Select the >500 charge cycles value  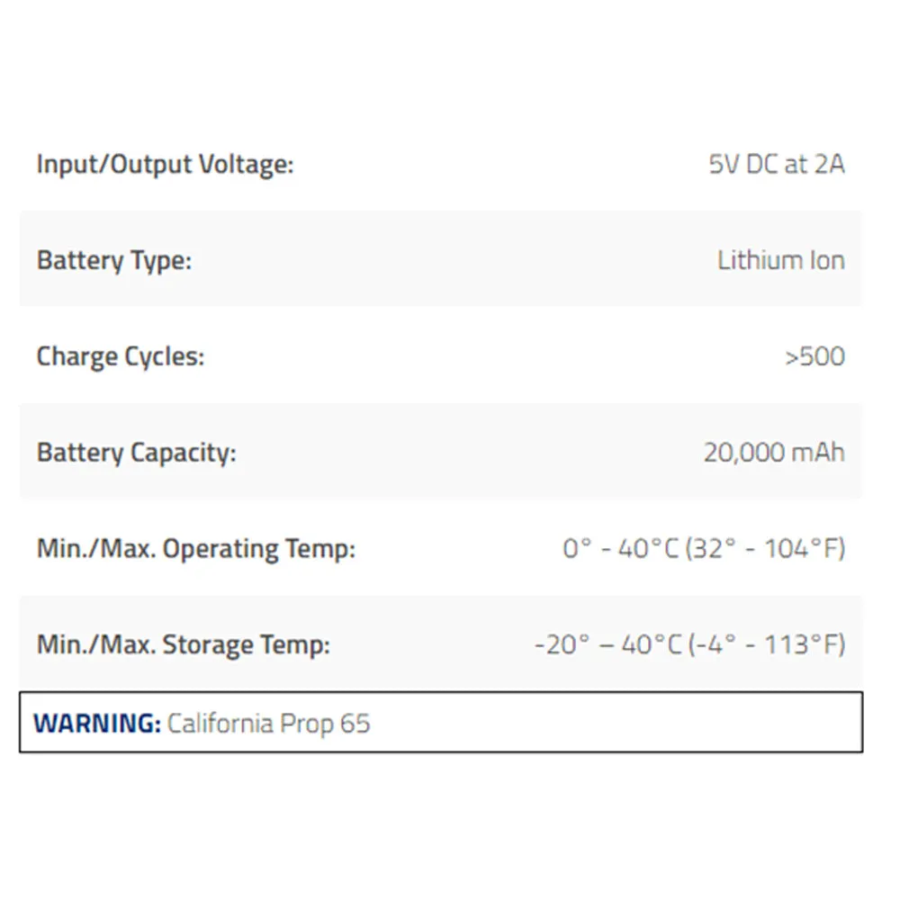[x=815, y=356]
